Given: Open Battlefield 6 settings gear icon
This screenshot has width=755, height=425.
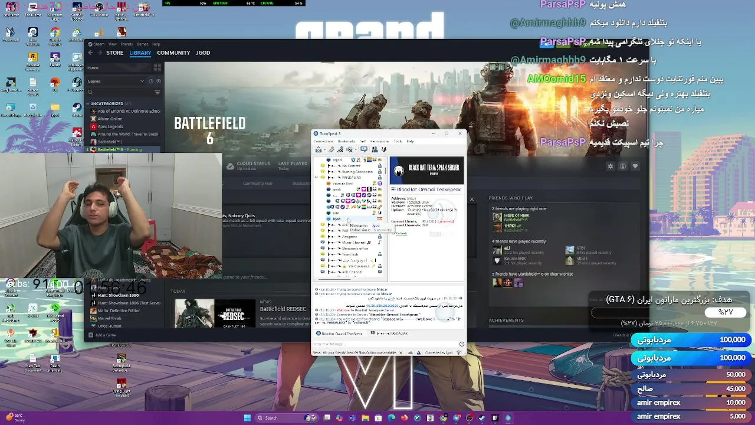Looking at the screenshot, I should coord(610,166).
